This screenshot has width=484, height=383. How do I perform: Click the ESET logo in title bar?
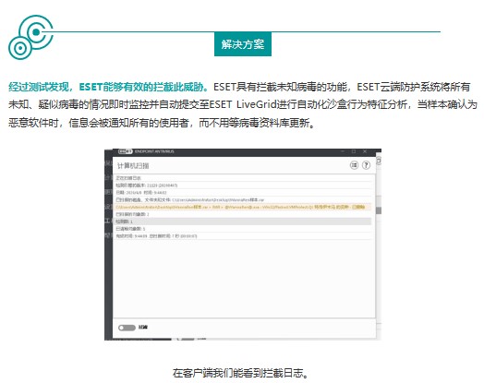(126, 151)
